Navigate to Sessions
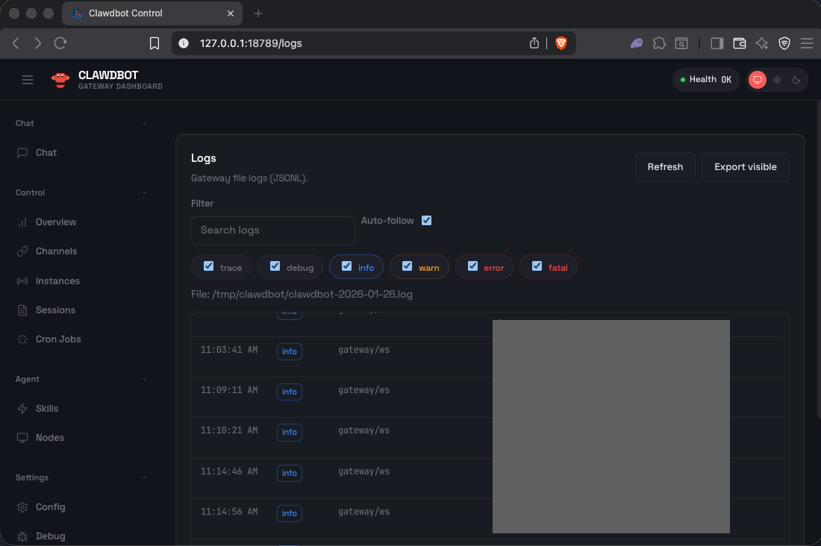821x546 pixels. tap(55, 310)
